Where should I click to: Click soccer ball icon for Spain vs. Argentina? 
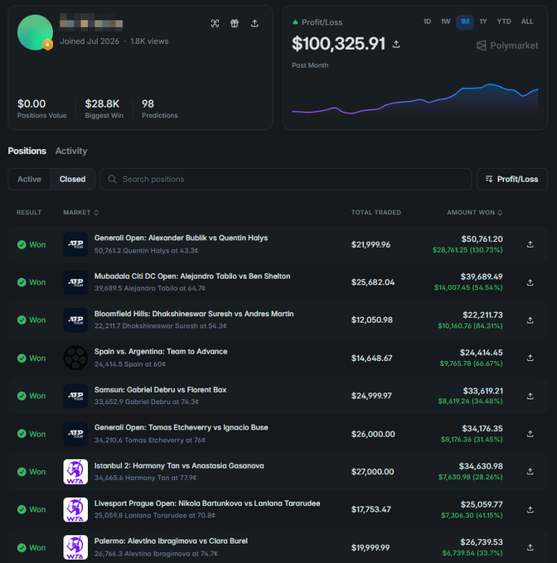click(75, 358)
